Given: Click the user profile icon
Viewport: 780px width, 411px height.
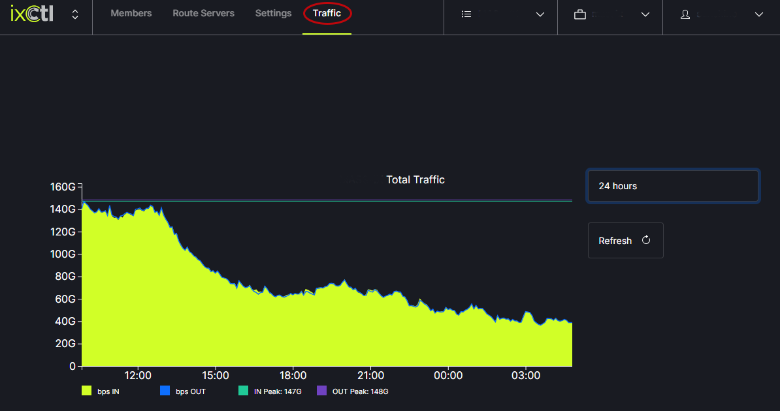Looking at the screenshot, I should pos(685,14).
